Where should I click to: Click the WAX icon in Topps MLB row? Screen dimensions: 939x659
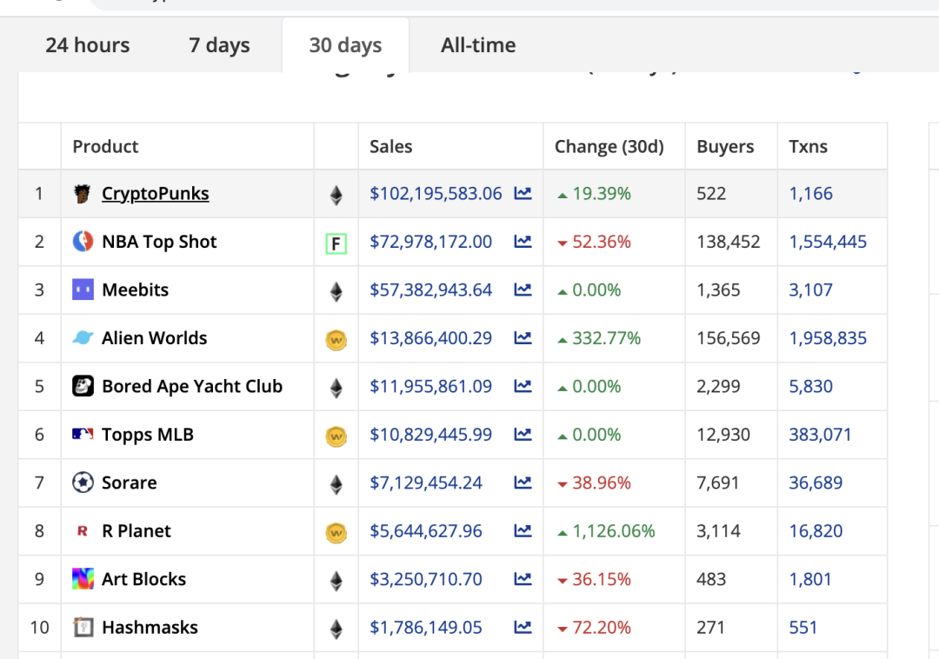click(x=336, y=436)
